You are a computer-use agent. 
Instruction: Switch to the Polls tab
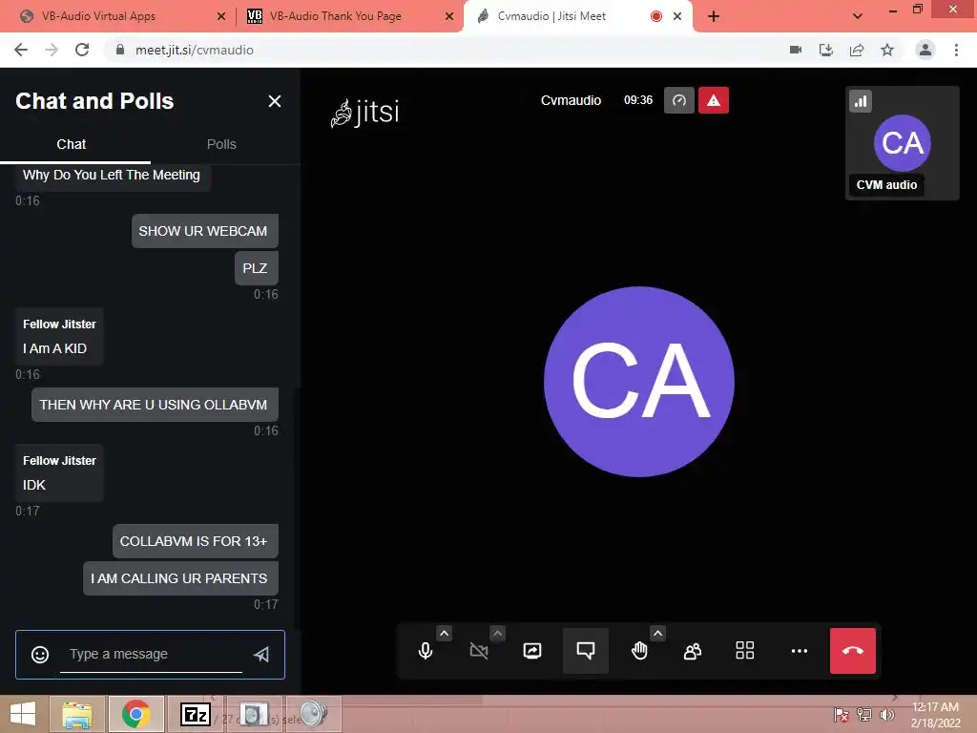[x=221, y=144]
